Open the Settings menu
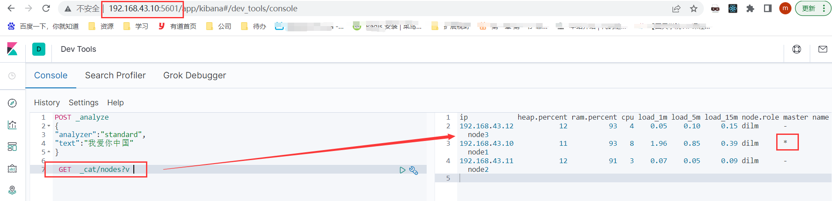The image size is (832, 201). [x=84, y=103]
